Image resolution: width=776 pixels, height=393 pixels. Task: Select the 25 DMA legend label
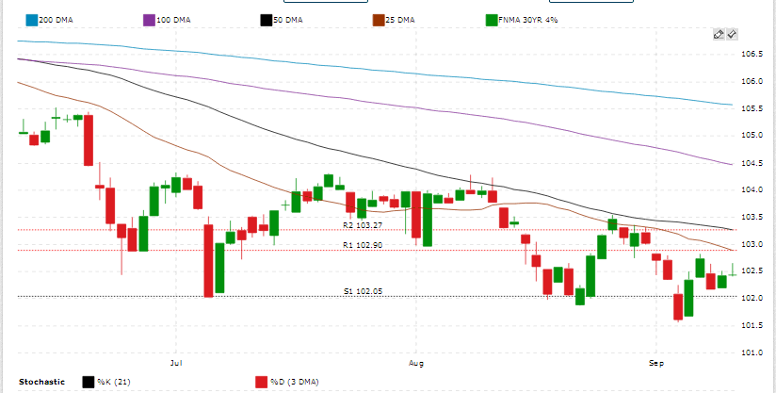click(400, 21)
